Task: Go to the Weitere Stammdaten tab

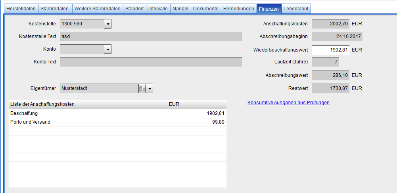Action: (97, 8)
